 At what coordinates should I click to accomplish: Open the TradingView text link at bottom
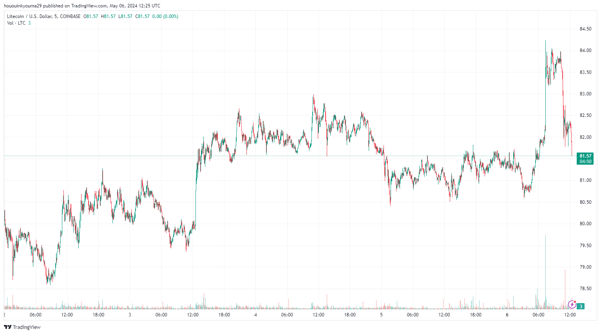27,327
